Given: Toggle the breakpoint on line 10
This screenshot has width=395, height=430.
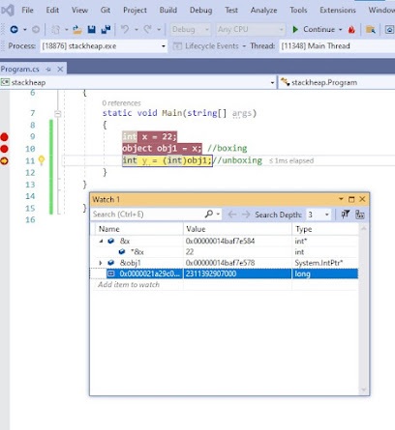Looking at the screenshot, I should [4, 149].
